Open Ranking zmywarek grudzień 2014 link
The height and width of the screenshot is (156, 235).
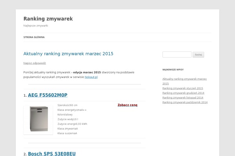pos(183,93)
